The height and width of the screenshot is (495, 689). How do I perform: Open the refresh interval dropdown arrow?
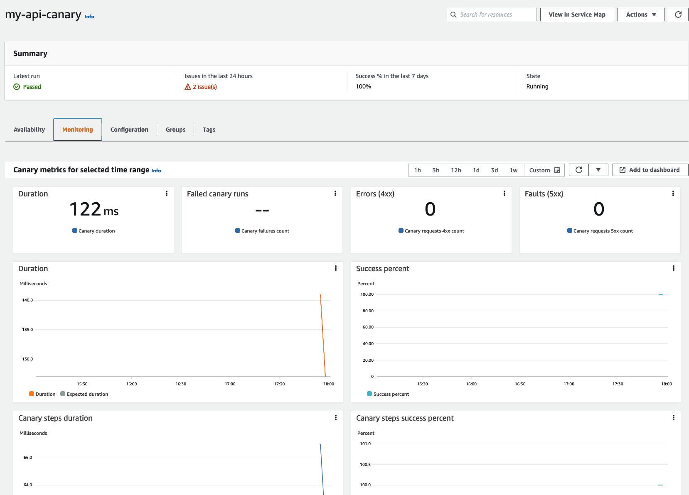pyautogui.click(x=598, y=170)
